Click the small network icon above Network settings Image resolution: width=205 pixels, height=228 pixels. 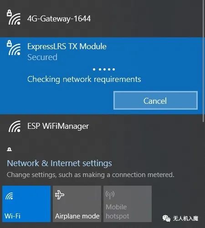pyautogui.click(x=10, y=149)
